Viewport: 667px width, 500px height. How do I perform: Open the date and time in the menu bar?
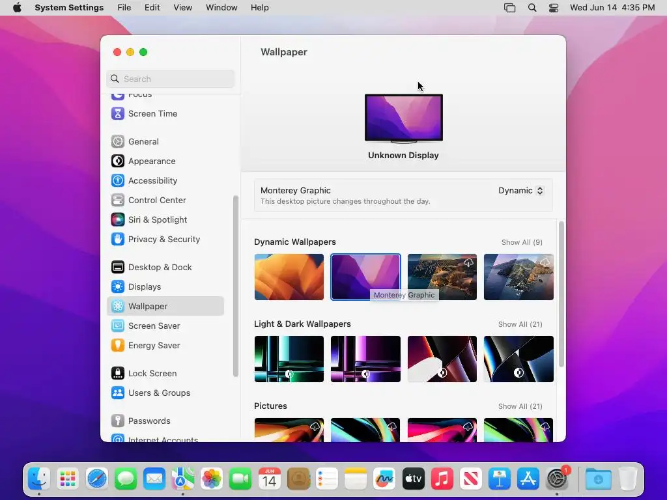click(612, 8)
